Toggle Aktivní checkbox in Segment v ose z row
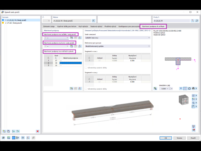Viewport: 201px width, 151px height. (x=100, y=60)
